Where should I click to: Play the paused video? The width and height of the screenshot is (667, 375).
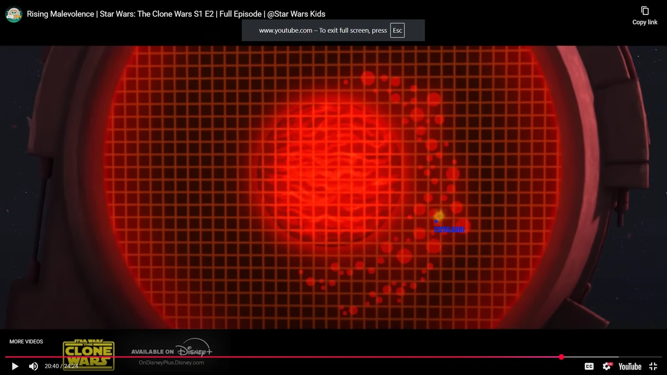[15, 366]
